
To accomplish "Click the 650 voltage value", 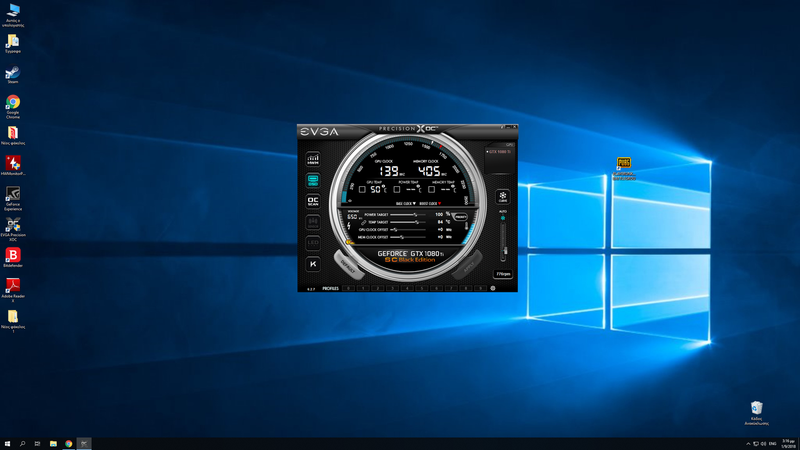I will pos(352,217).
